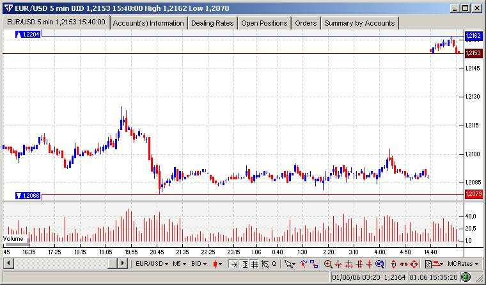Click the application icon in title bar

click(x=8, y=8)
